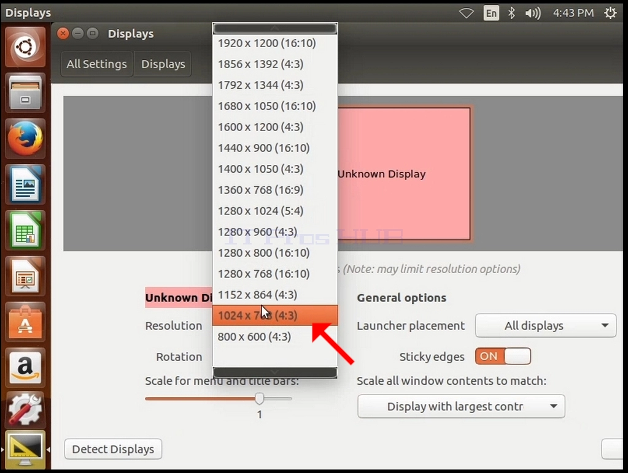Choose 1920 x 1200 (16:10) resolution
The width and height of the screenshot is (628, 473).
pyautogui.click(x=275, y=43)
